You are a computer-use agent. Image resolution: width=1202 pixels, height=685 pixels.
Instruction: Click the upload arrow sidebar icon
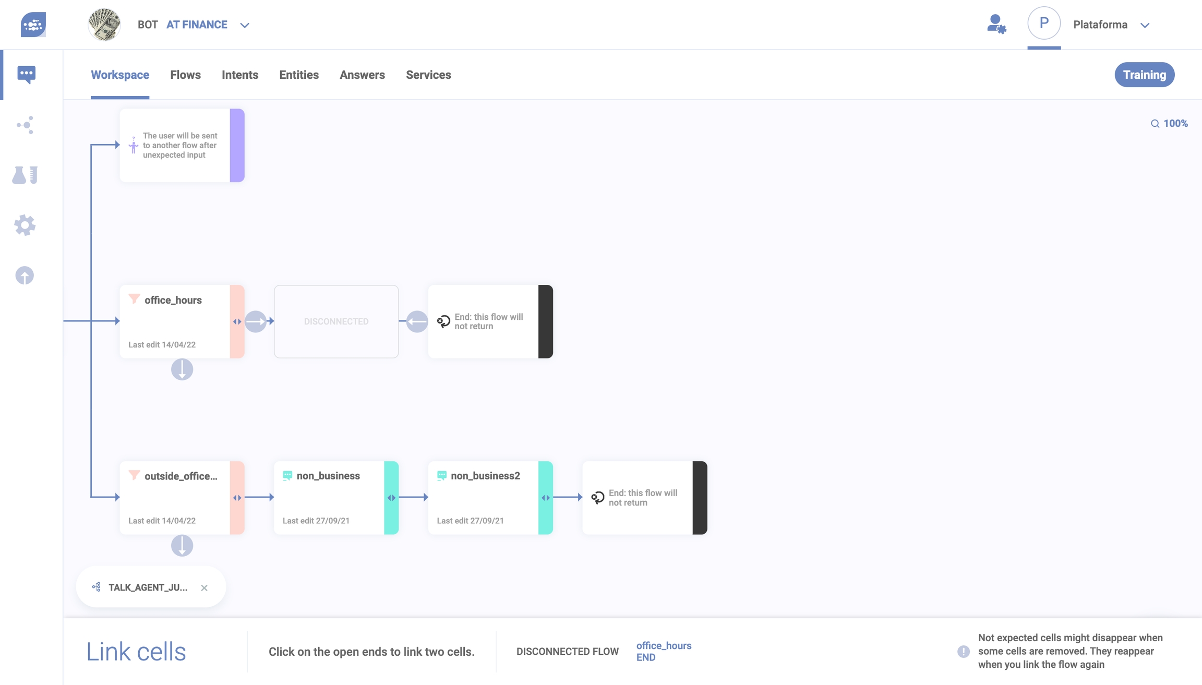(25, 275)
